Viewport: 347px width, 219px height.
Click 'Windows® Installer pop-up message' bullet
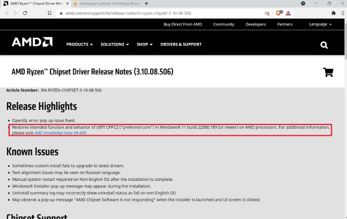coord(81,187)
